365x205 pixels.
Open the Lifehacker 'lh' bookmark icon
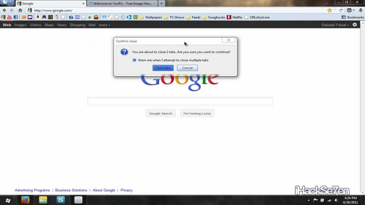50,17
